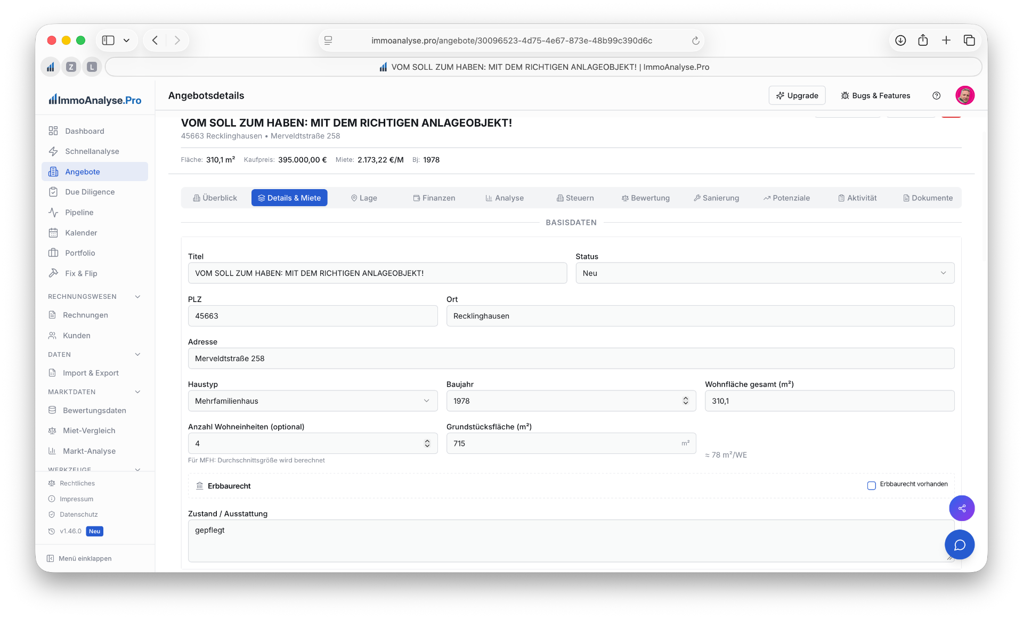1023x619 pixels.
Task: Open Schnellanalyse in sidebar
Action: click(x=95, y=151)
